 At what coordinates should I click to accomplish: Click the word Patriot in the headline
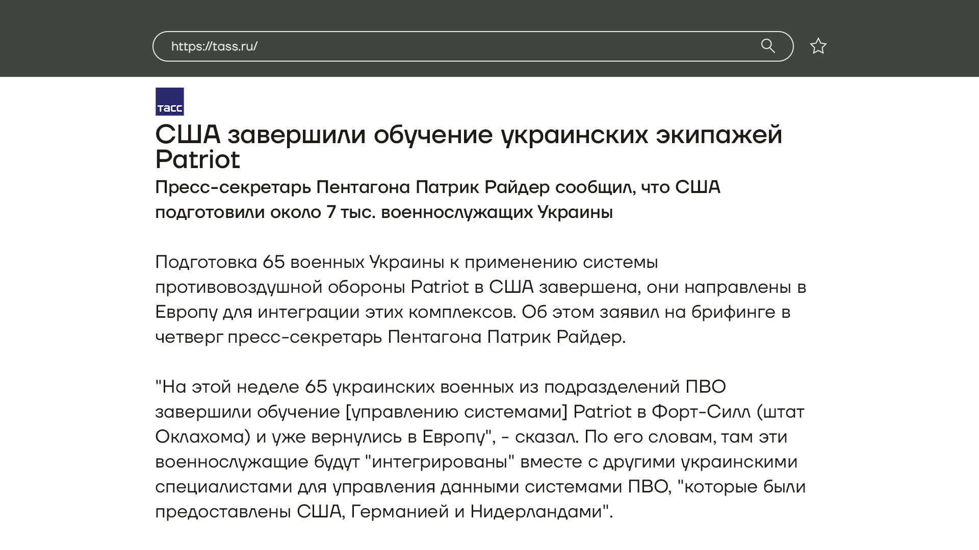click(197, 160)
